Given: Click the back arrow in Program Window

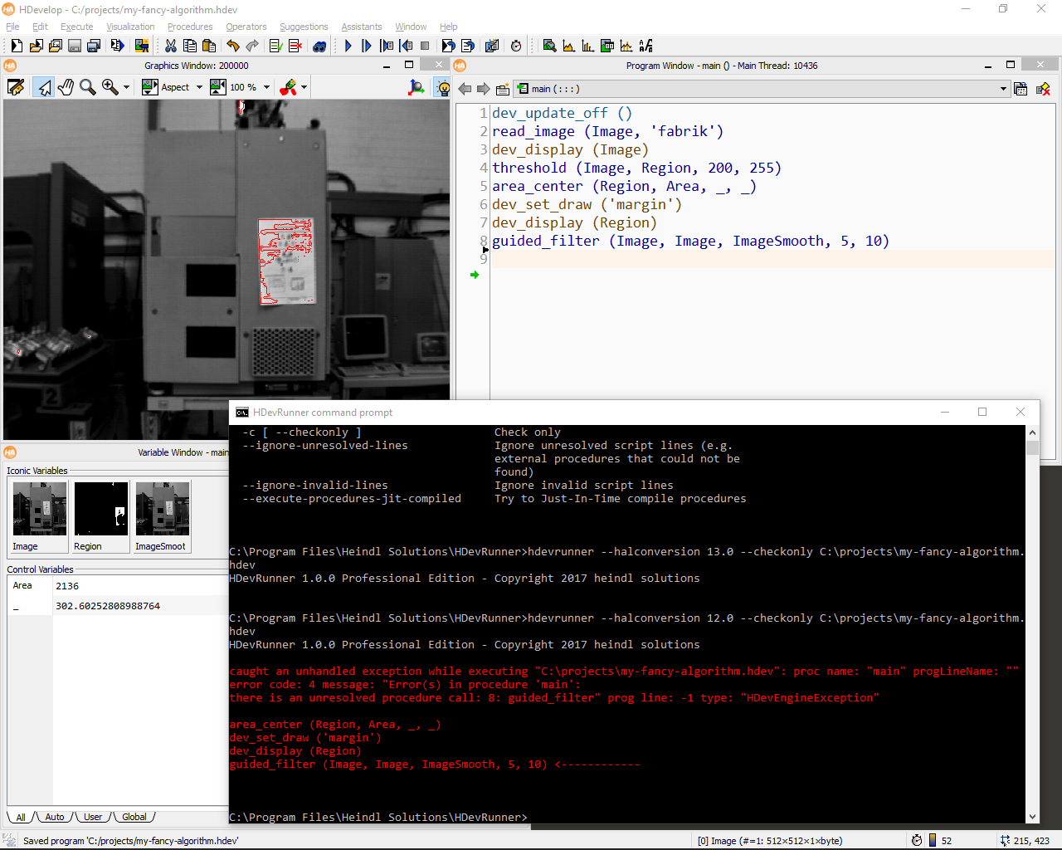Looking at the screenshot, I should (x=465, y=89).
